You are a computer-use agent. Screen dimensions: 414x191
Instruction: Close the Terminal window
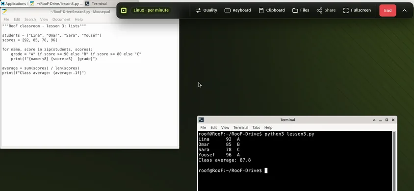393,120
